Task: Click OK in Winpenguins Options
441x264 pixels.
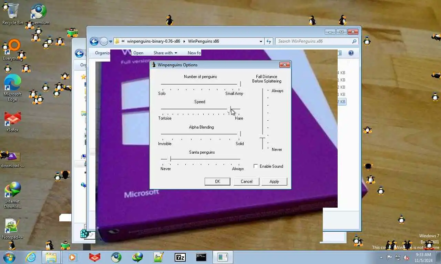Action: click(x=217, y=181)
